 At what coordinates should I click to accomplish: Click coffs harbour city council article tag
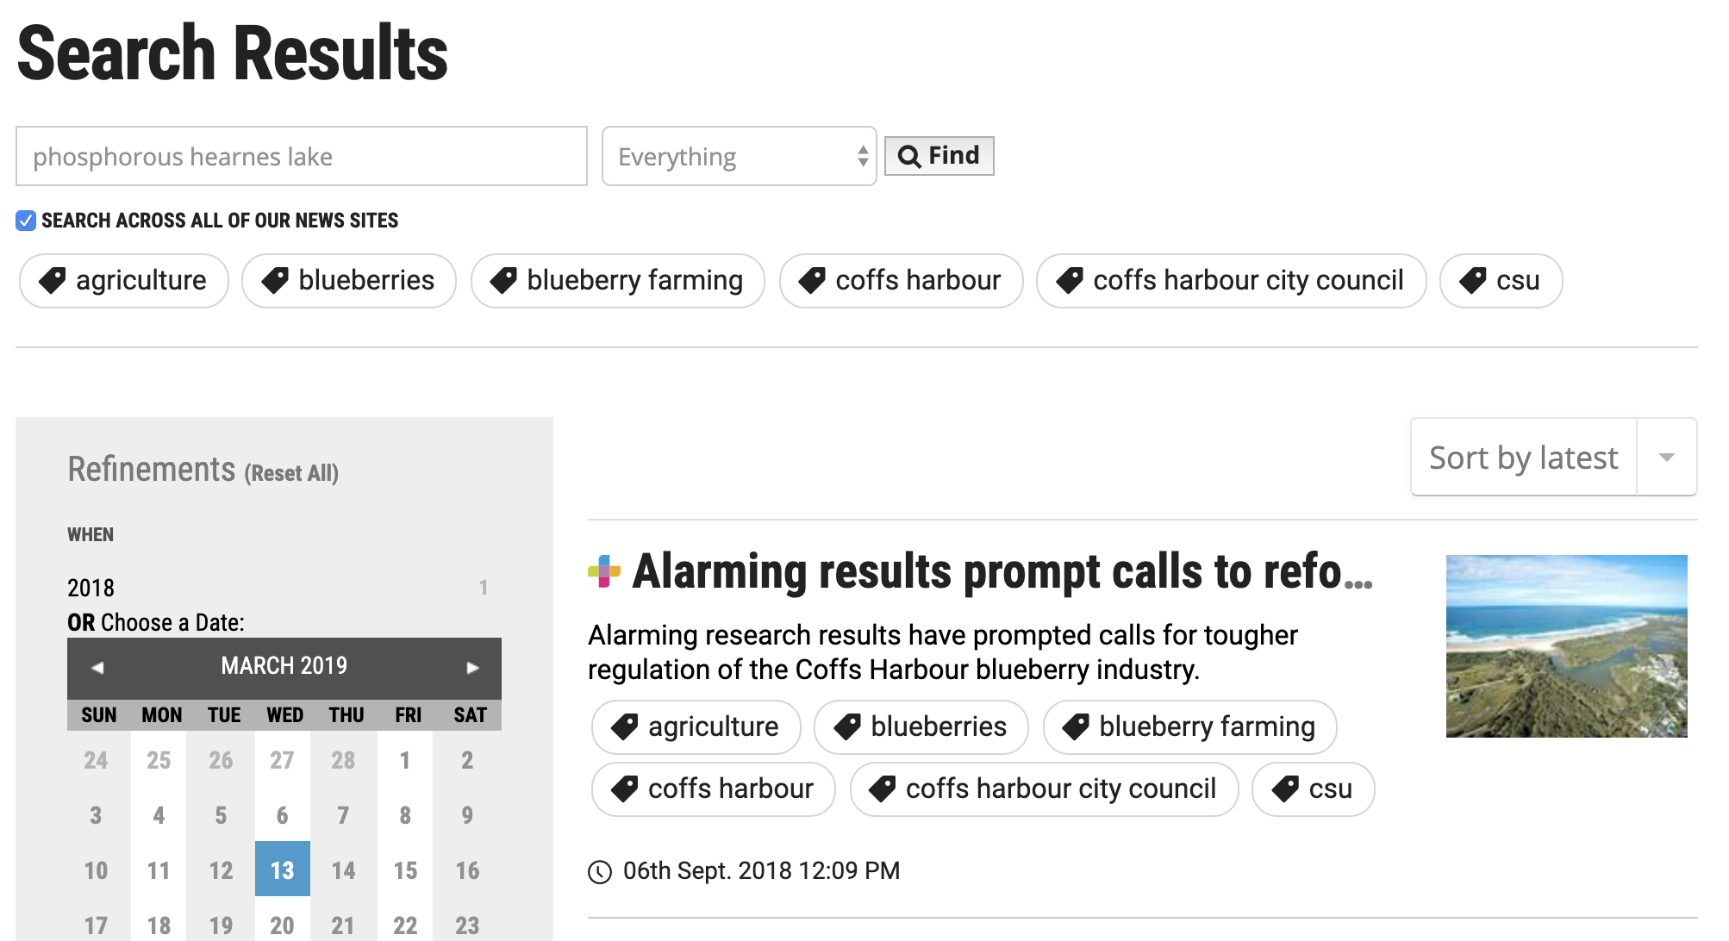tap(1044, 789)
